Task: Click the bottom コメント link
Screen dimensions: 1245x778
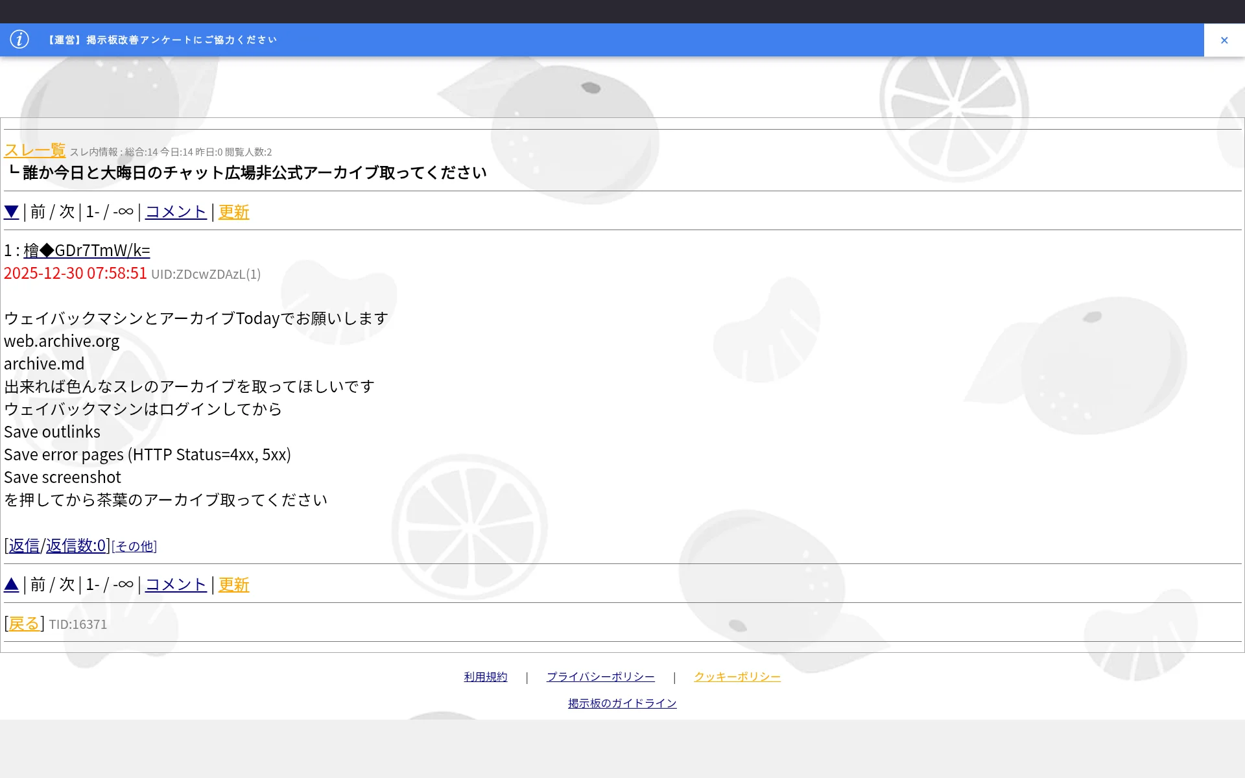Action: coord(176,585)
